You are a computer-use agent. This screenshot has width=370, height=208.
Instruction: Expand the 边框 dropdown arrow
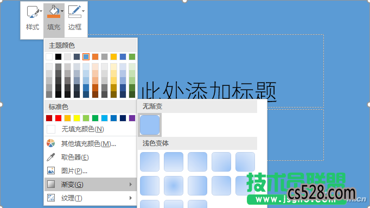pyautogui.click(x=83, y=11)
